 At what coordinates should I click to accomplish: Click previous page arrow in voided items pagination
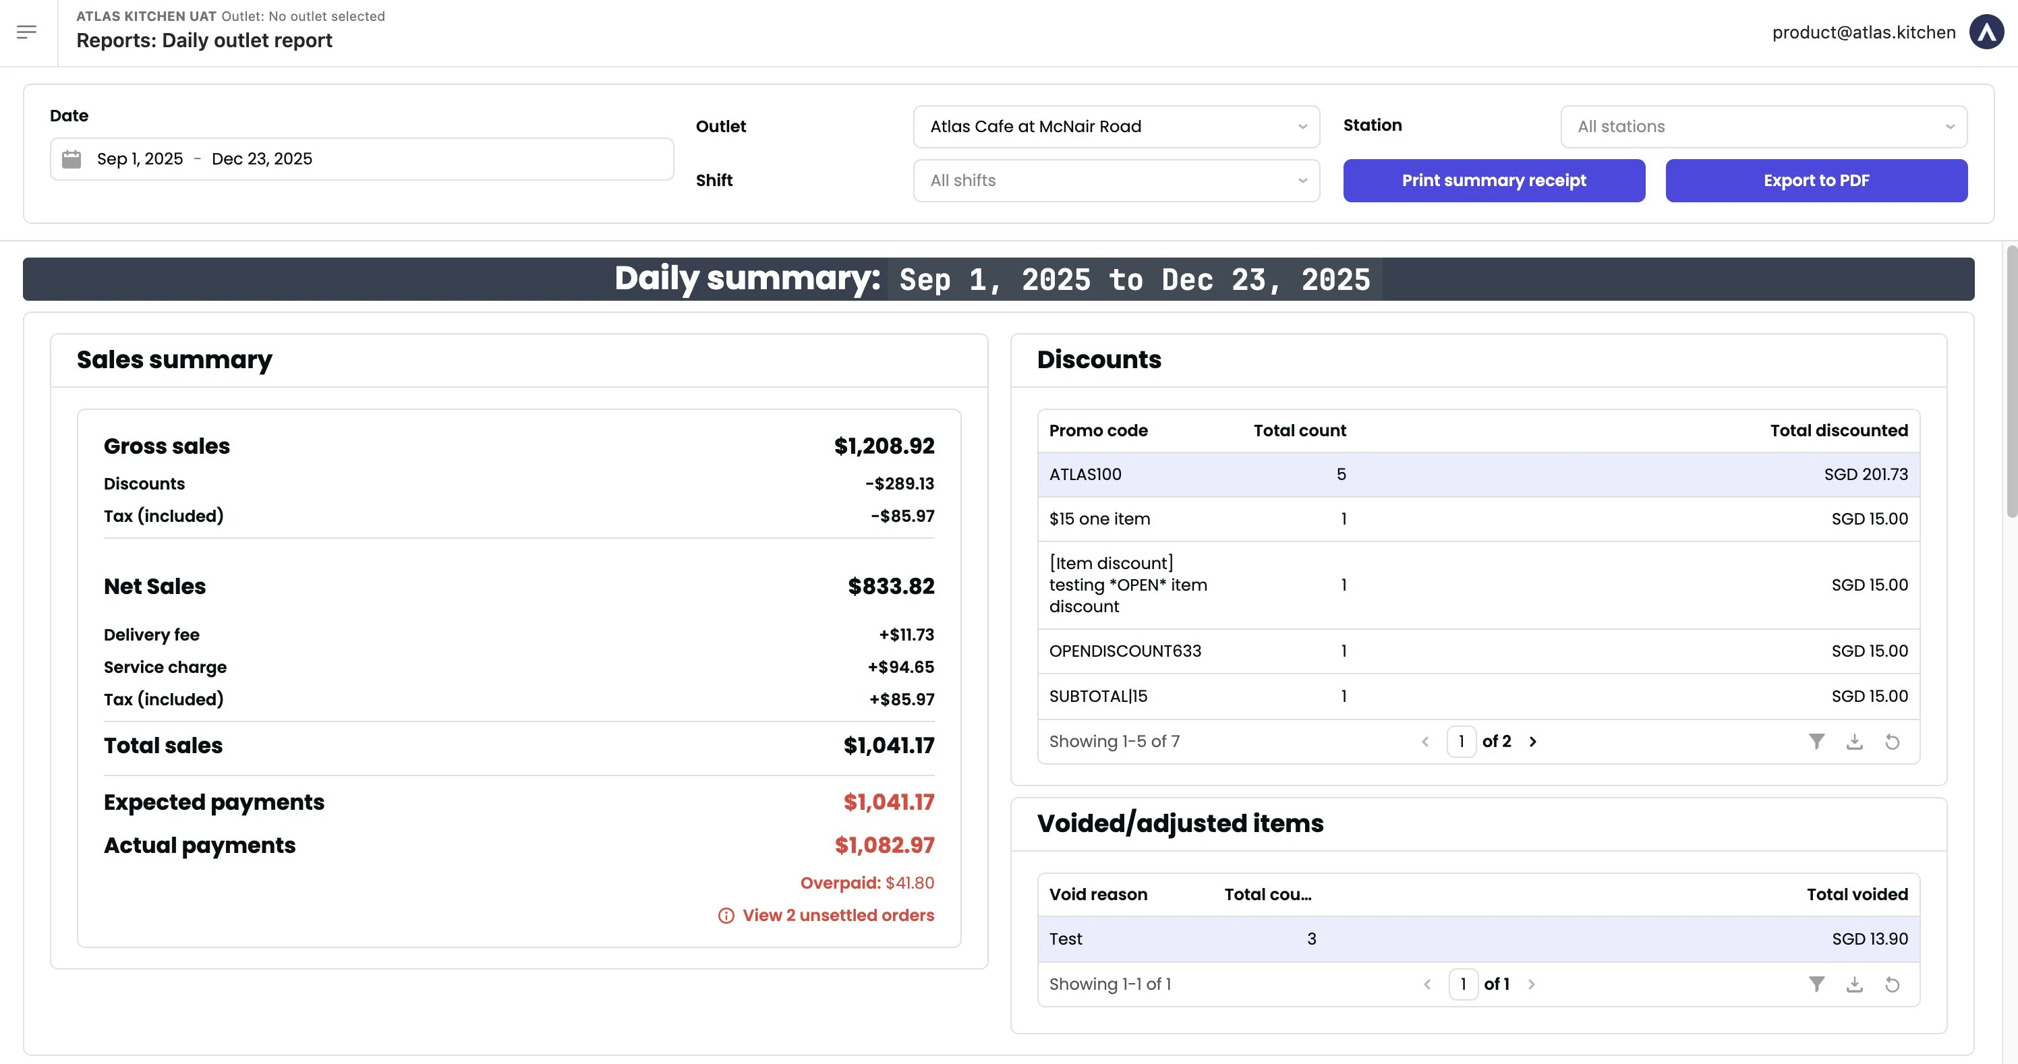(x=1427, y=984)
